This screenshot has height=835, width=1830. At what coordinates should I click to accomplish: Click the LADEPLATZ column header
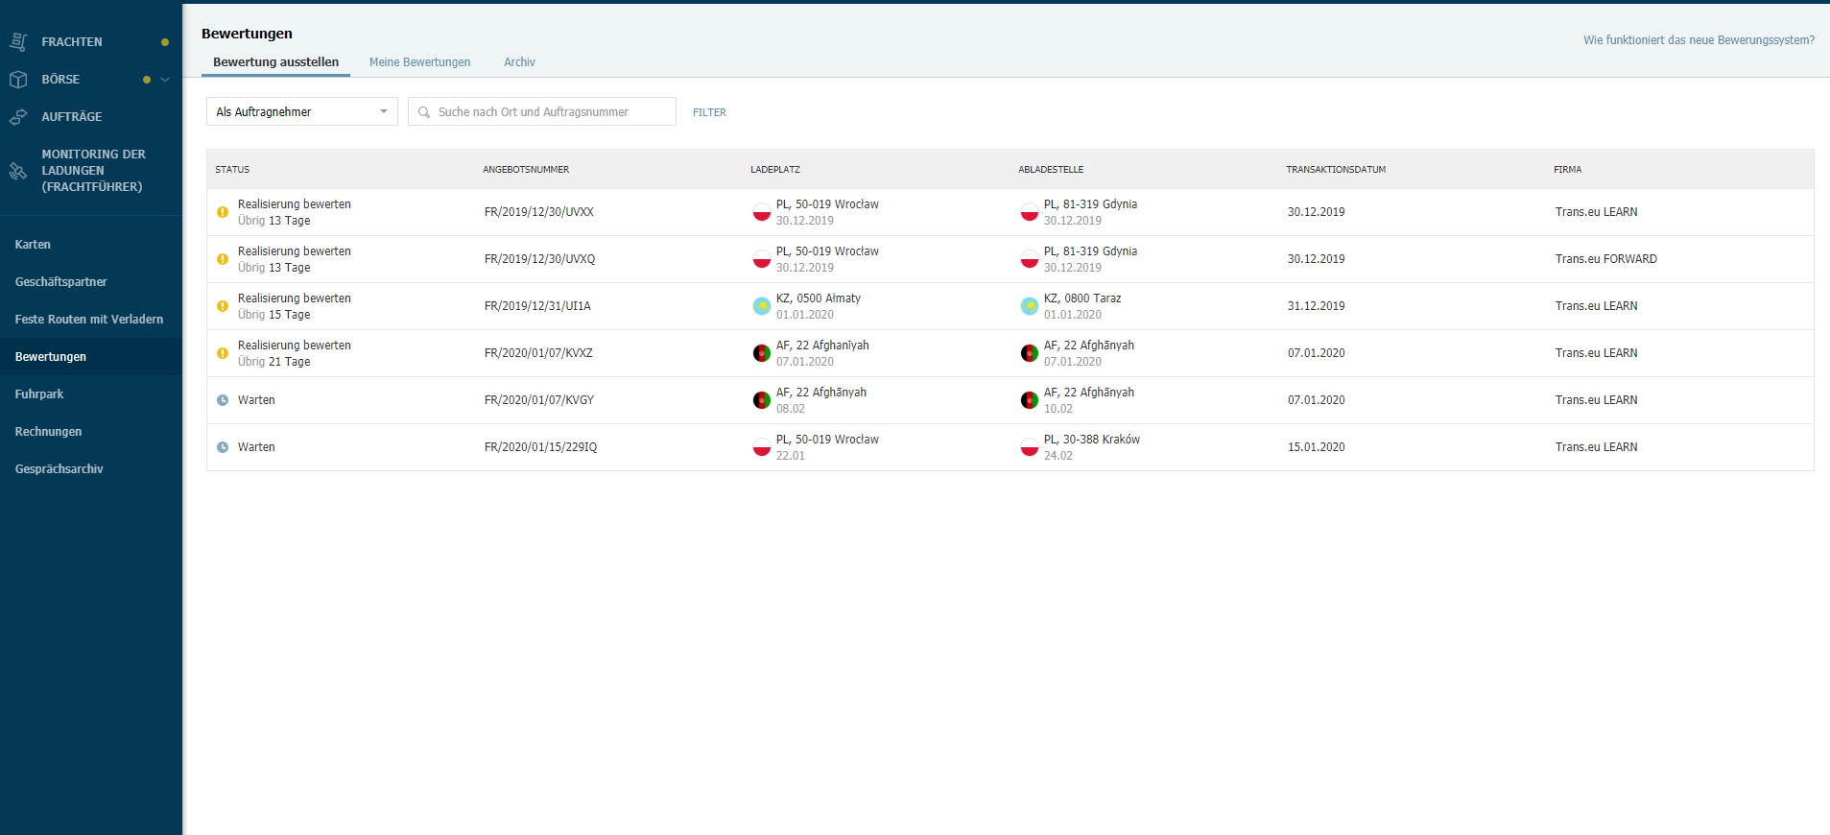pyautogui.click(x=775, y=170)
